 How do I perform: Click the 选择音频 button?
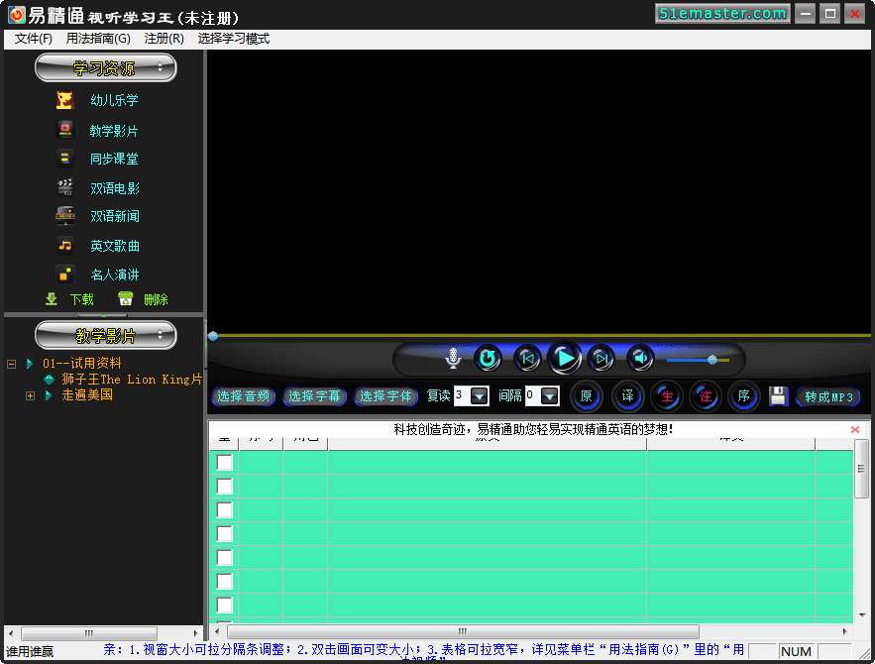[243, 396]
